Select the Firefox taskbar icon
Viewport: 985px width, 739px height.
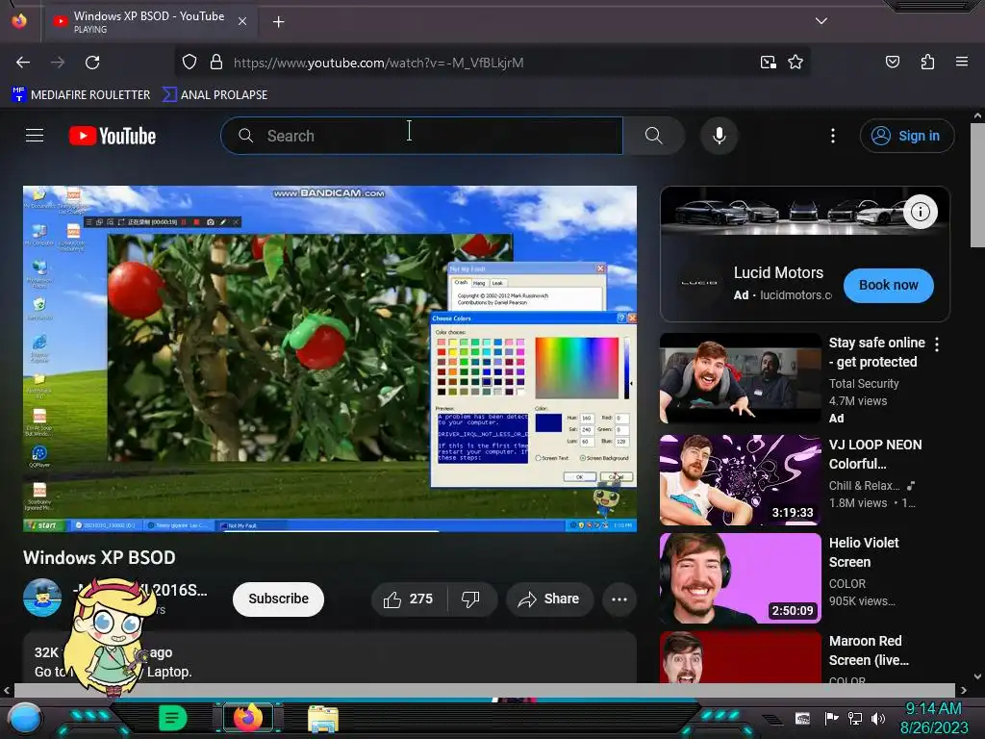pyautogui.click(x=248, y=718)
